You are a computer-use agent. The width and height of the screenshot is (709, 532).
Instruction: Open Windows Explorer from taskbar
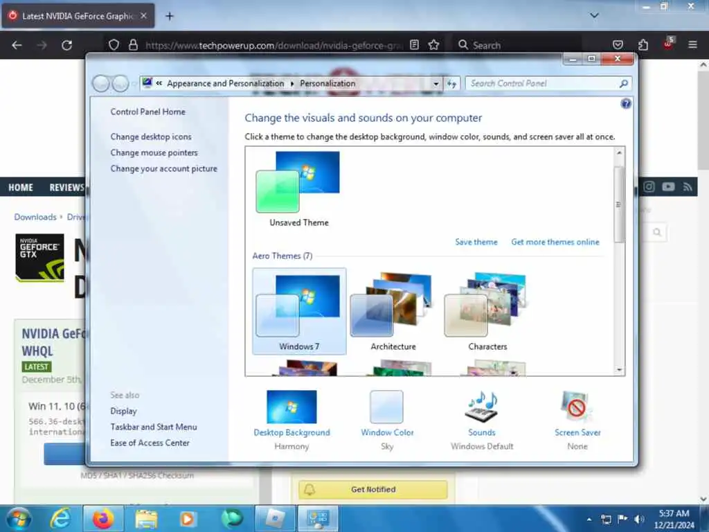[146, 519]
